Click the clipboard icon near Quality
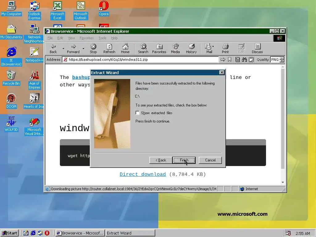This screenshot has width=316, height=237. tap(251, 60)
